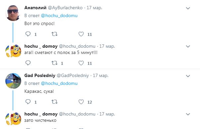Expand chevron on 'зато чистенько' tweet
The width and height of the screenshot is (200, 129).
(188, 114)
